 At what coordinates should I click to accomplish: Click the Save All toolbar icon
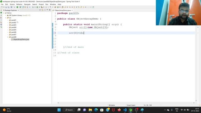pyautogui.click(x=8, y=7)
